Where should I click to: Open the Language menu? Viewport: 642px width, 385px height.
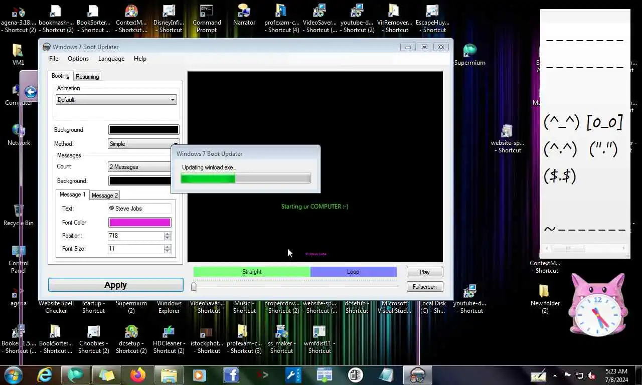tap(111, 59)
